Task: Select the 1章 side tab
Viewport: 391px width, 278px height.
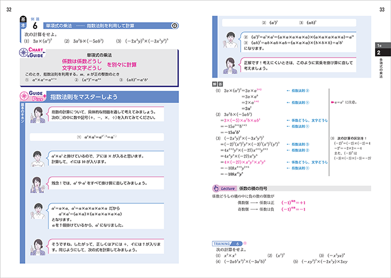Action: (379, 46)
